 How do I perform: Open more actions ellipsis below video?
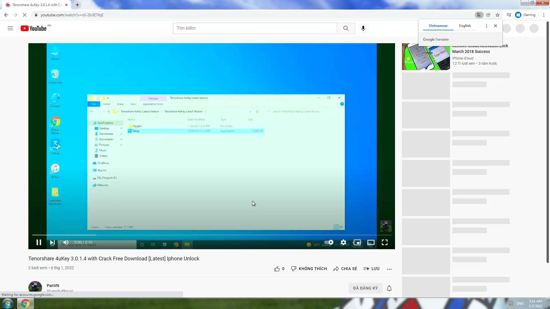click(389, 269)
